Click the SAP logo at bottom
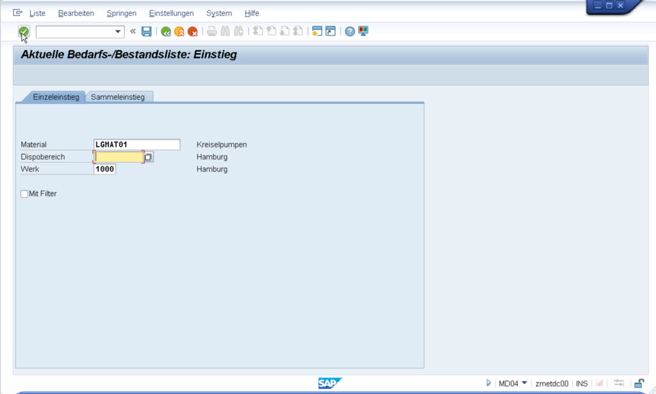Image resolution: width=656 pixels, height=394 pixels. click(330, 383)
